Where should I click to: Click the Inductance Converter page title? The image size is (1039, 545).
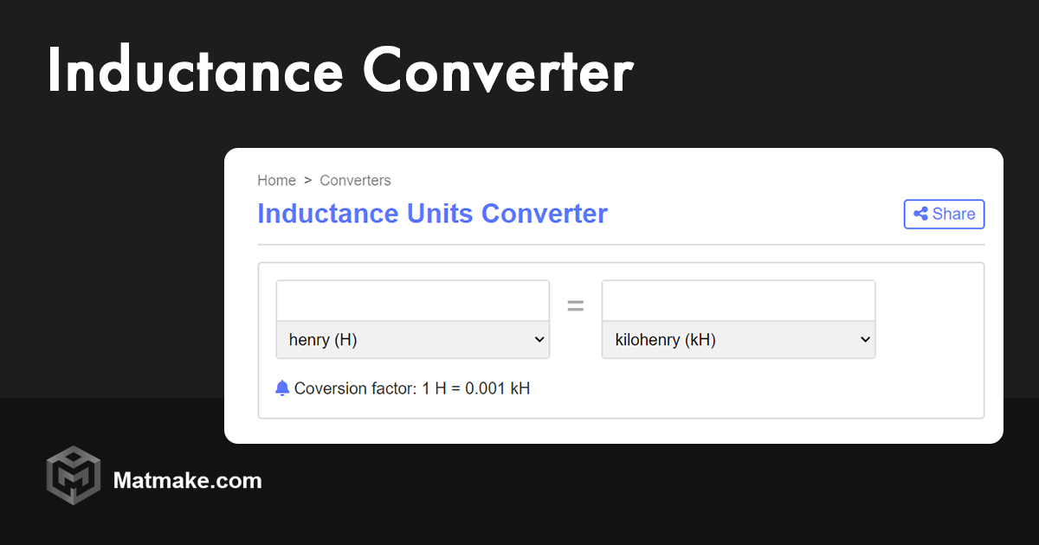pos(340,71)
